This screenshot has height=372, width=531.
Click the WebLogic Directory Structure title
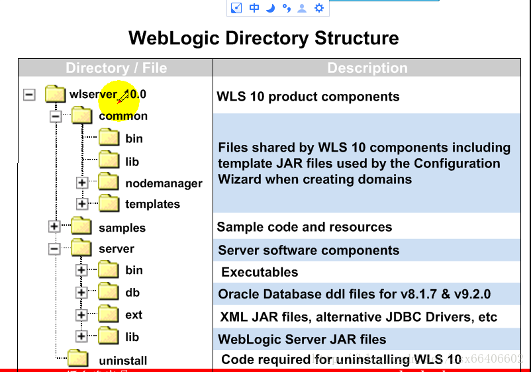click(264, 38)
